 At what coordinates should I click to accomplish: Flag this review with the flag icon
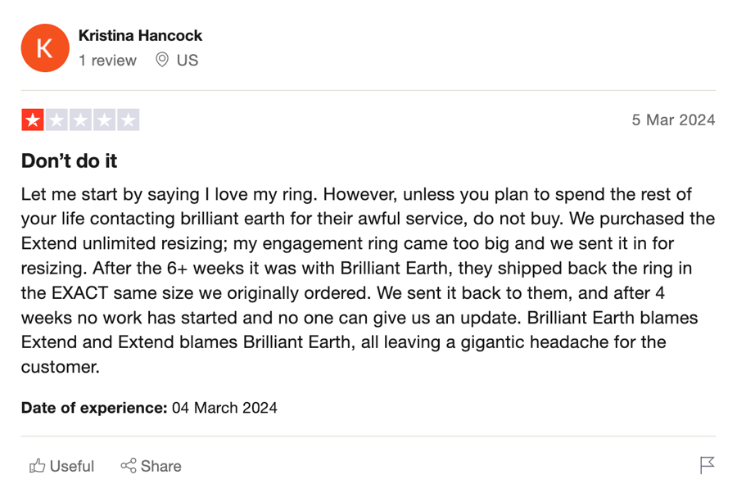coord(707,465)
